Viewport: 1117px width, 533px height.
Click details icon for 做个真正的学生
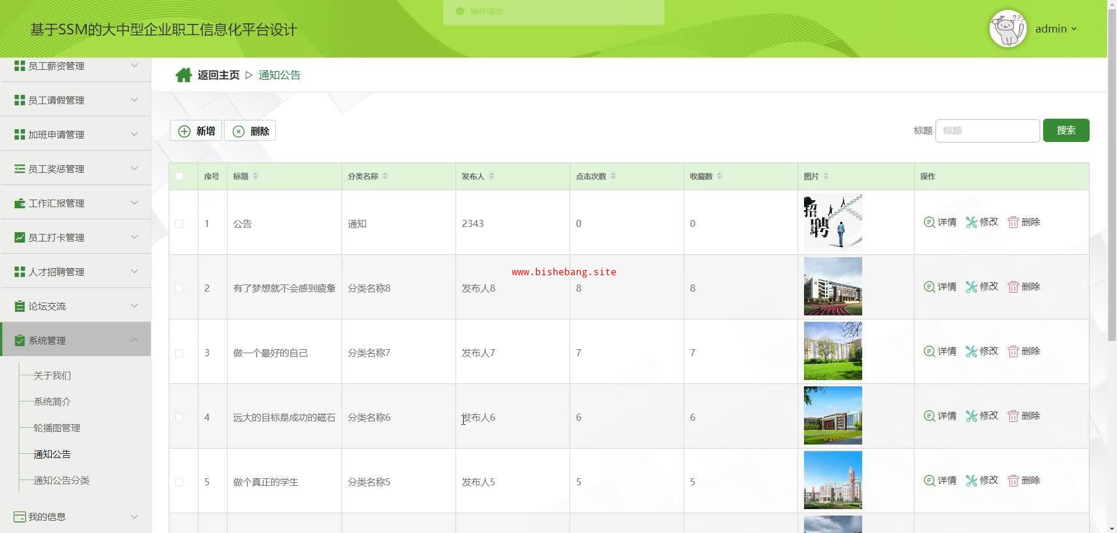[929, 481]
